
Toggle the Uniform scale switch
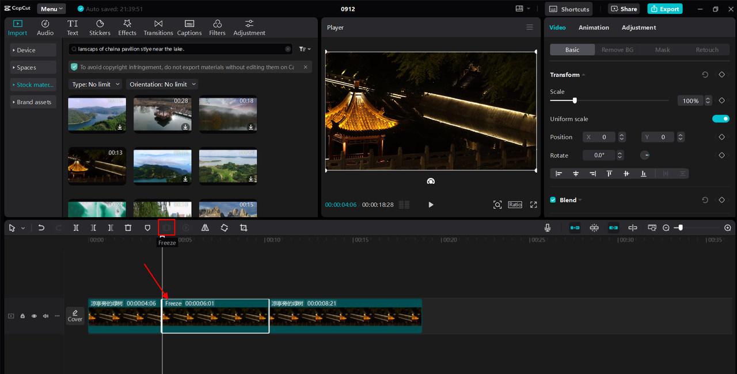[721, 119]
